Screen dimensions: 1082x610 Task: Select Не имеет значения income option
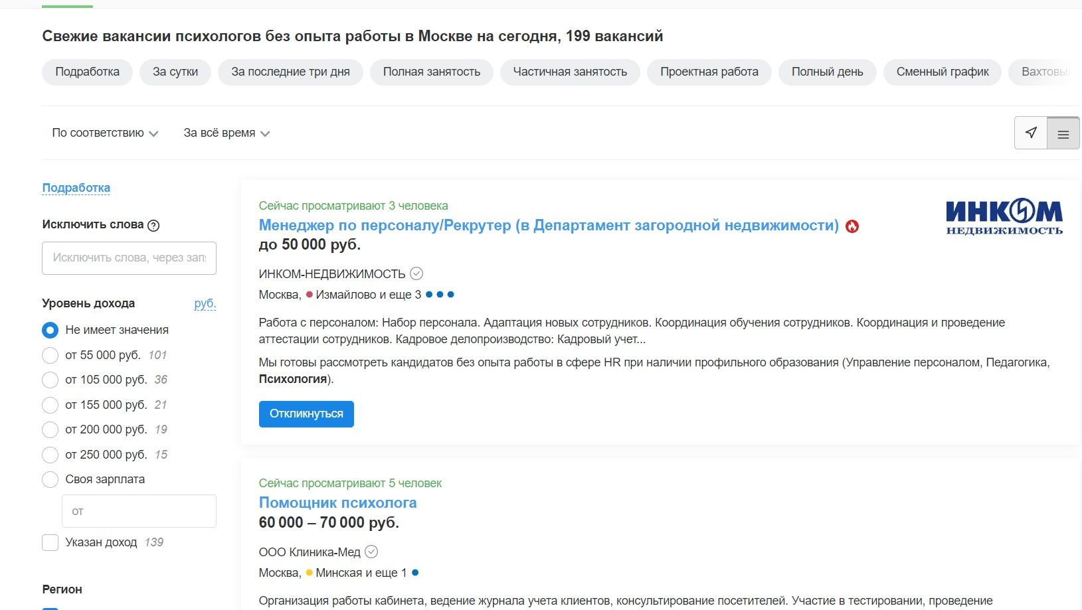click(x=50, y=330)
